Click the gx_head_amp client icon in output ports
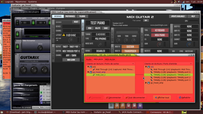203x114 pixels. tap(91, 72)
